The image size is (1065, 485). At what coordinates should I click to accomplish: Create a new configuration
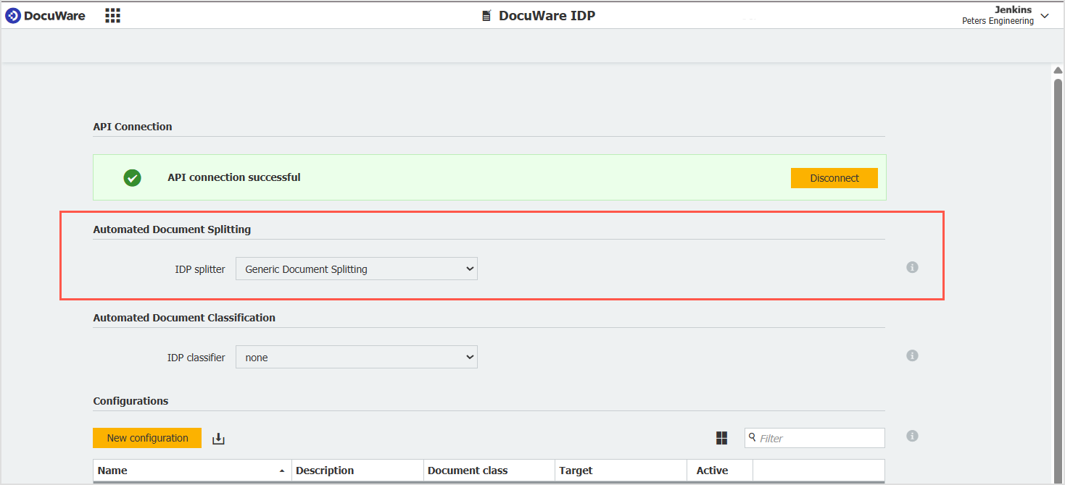[147, 438]
